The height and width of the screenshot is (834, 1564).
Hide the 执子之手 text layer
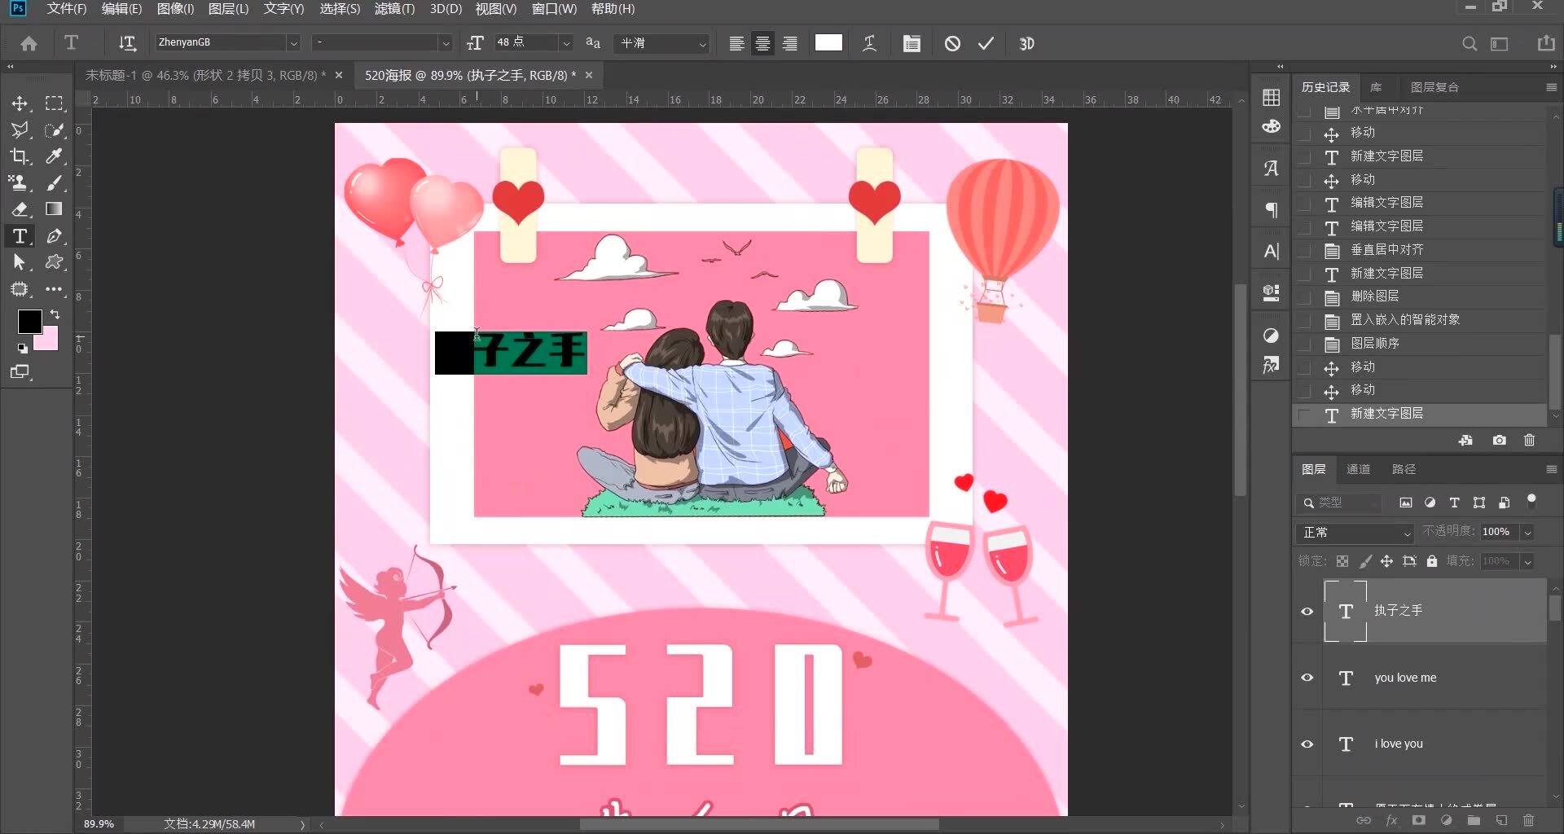click(1307, 612)
